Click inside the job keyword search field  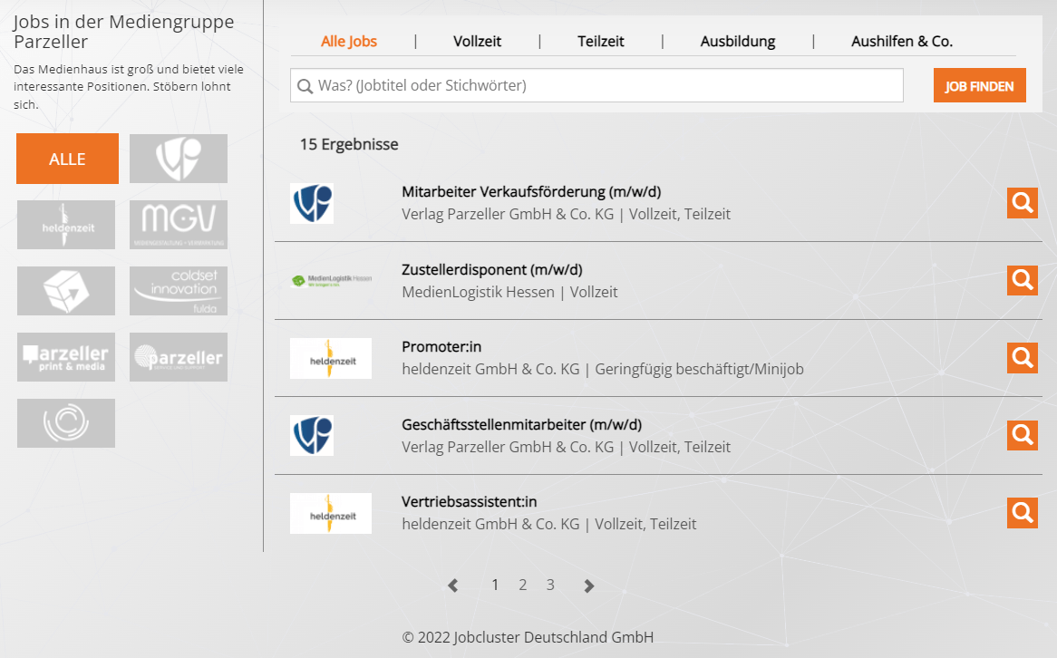click(x=596, y=85)
